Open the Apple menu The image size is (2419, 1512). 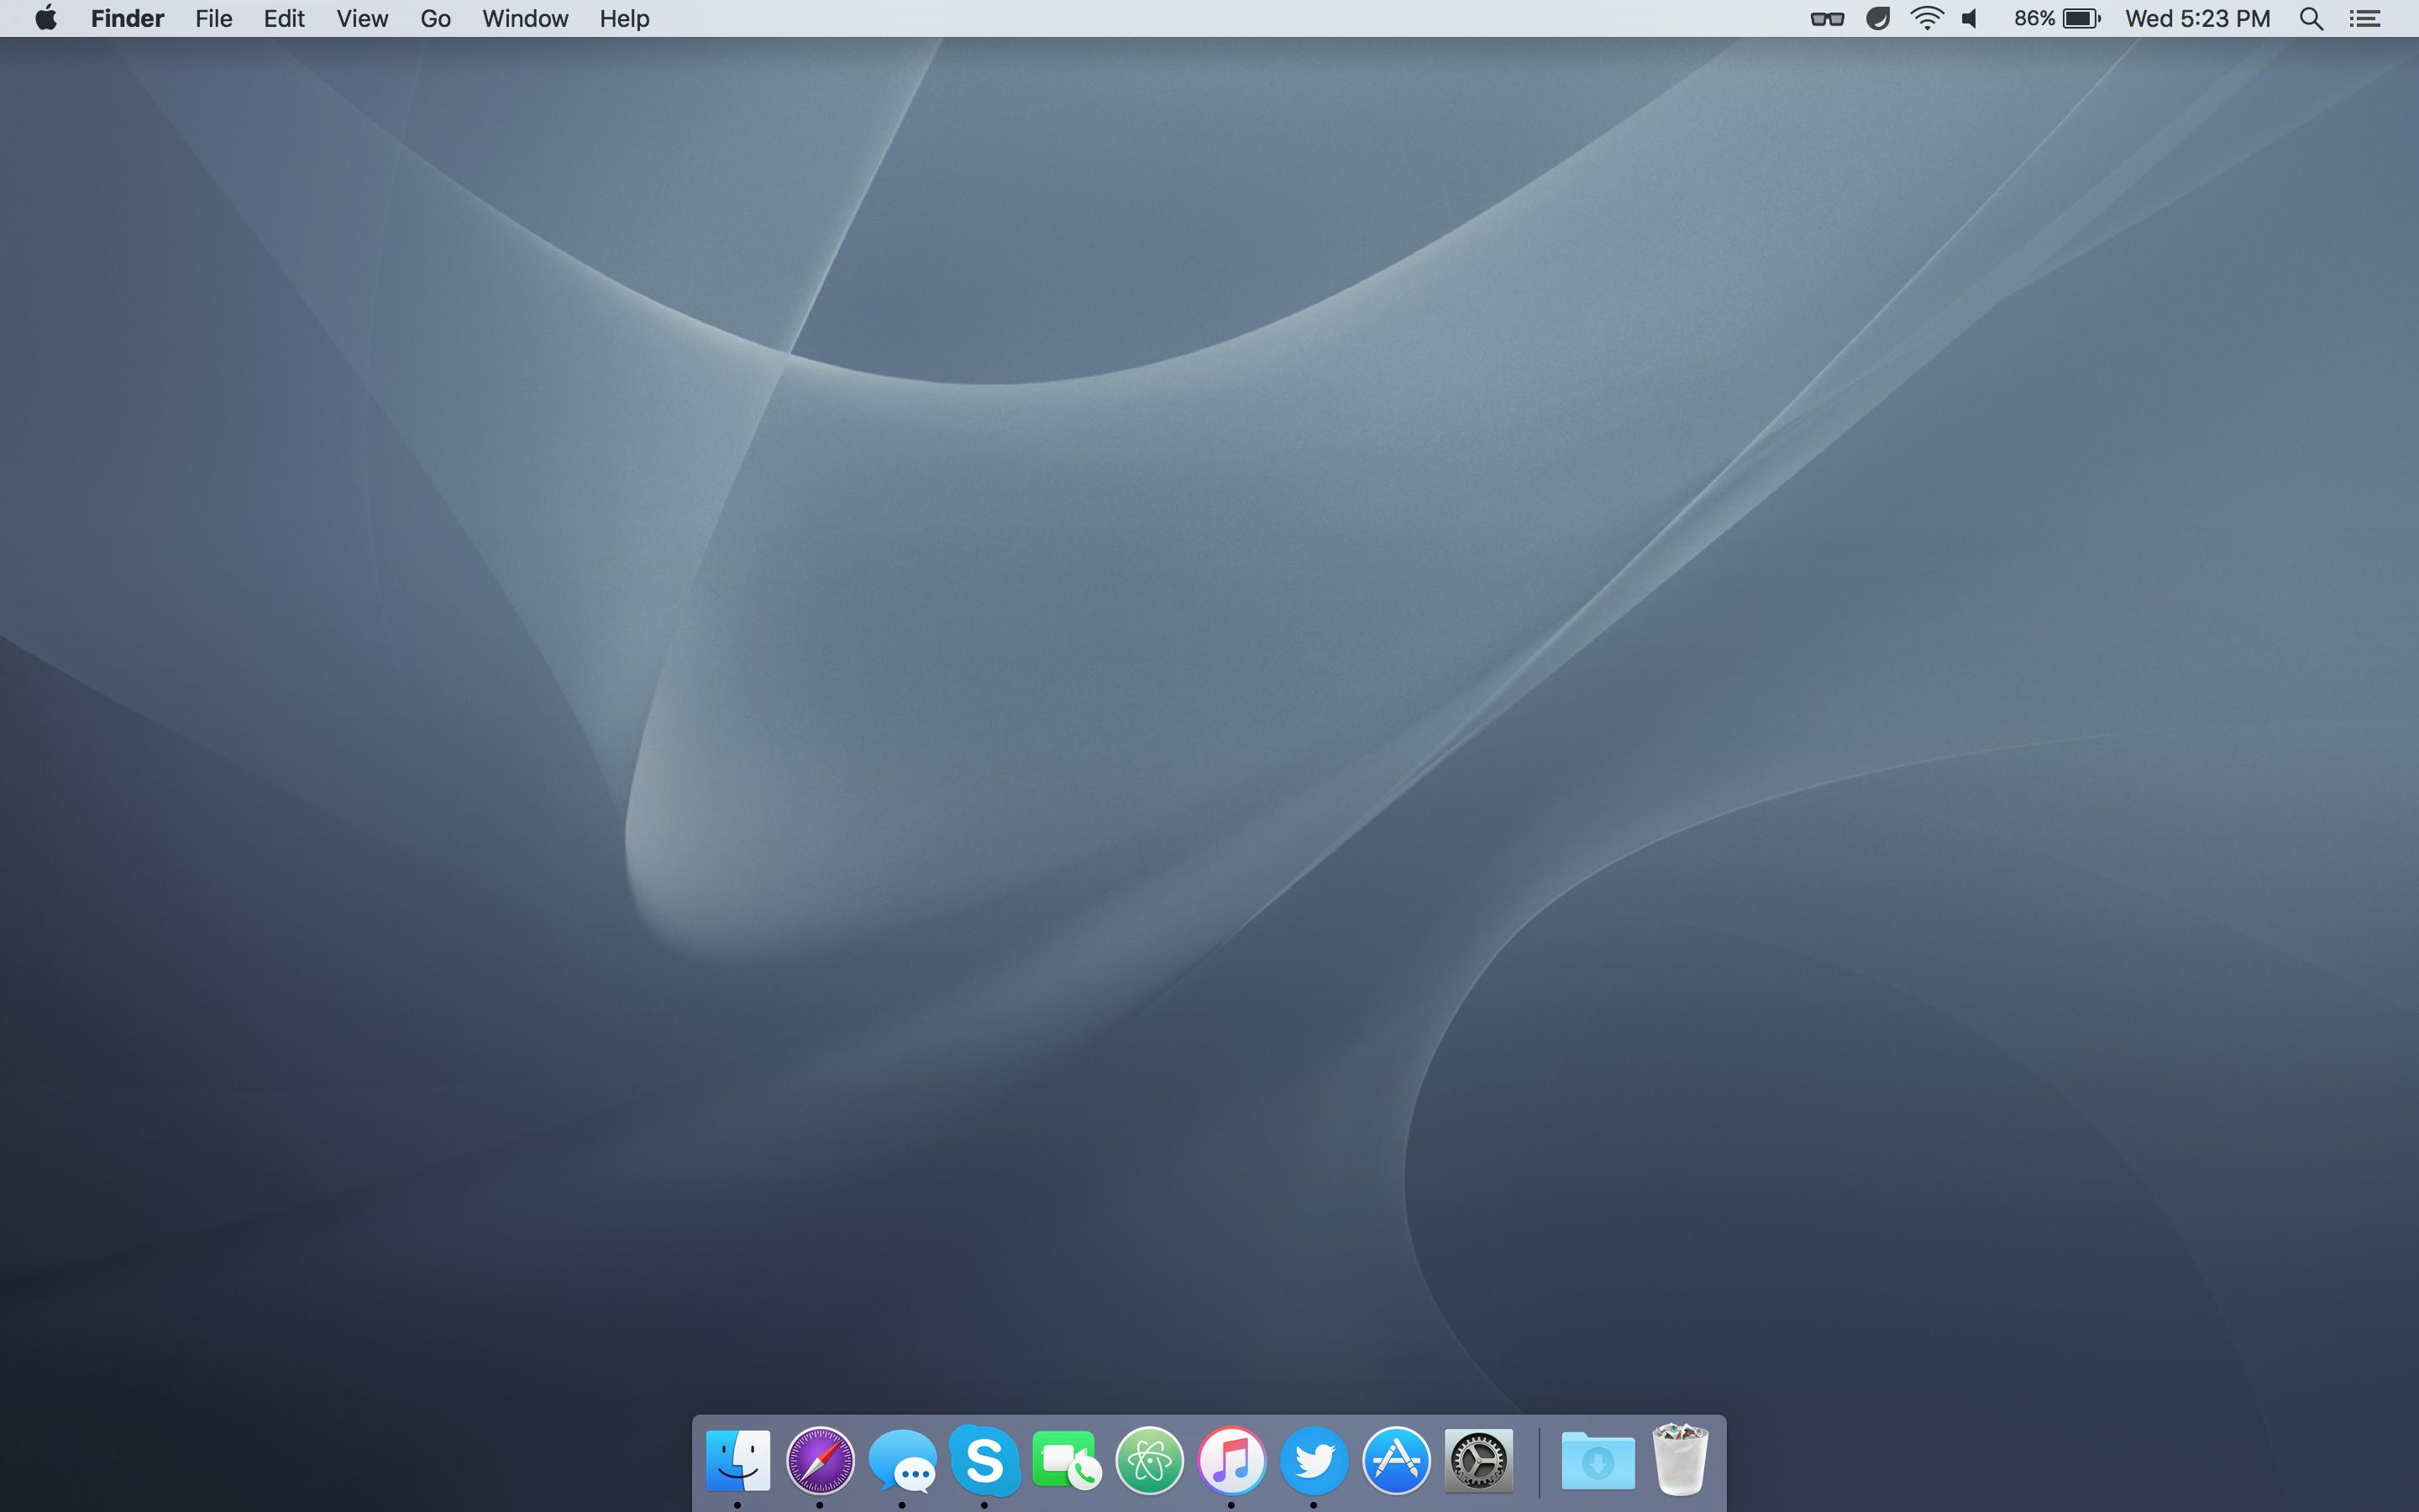[x=45, y=18]
